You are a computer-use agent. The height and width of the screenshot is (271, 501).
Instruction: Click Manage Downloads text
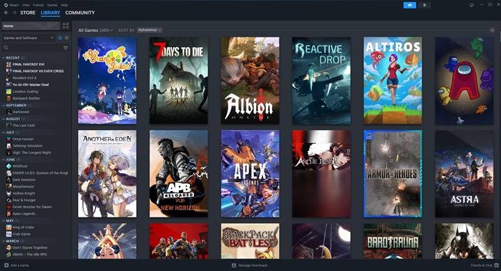tap(253, 265)
